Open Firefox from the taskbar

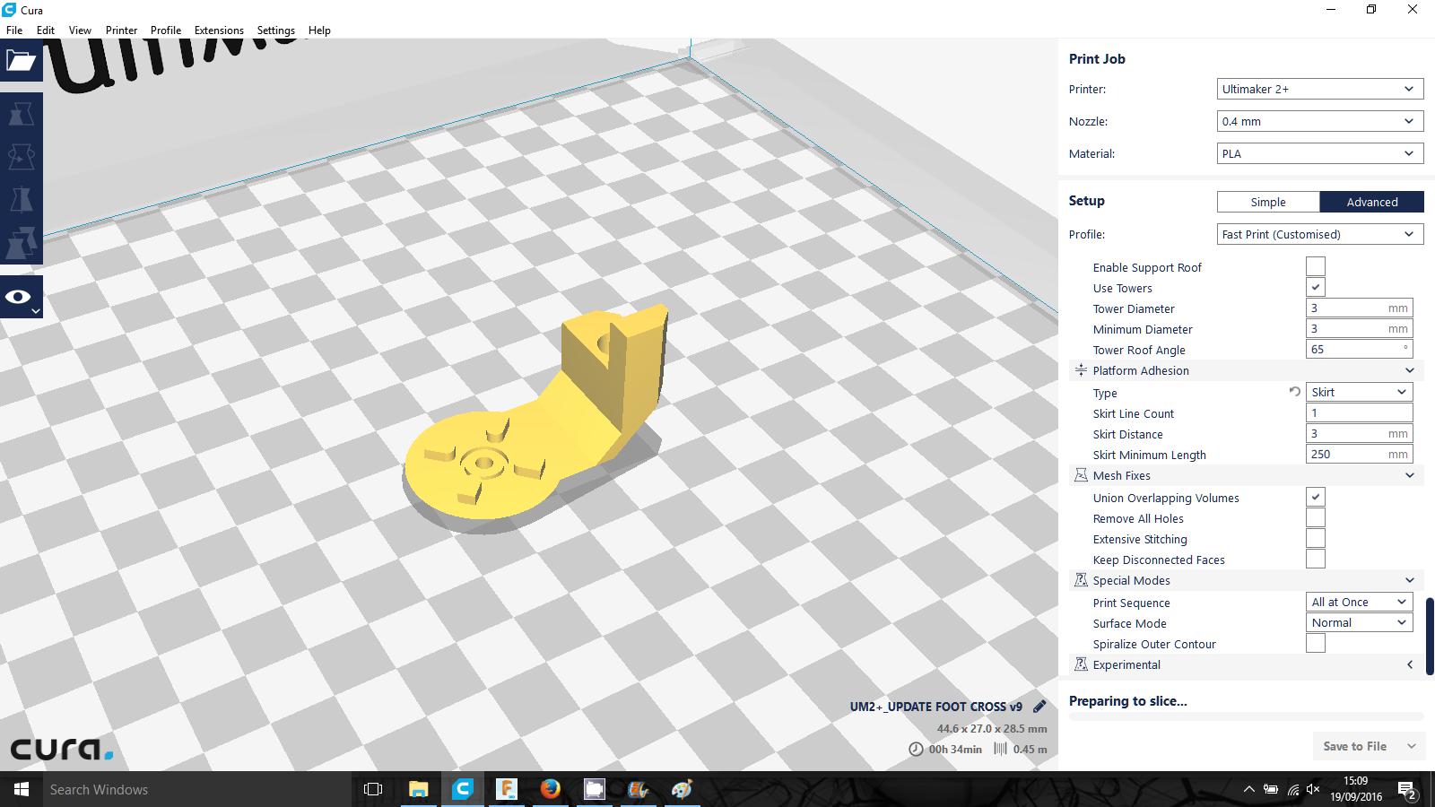550,789
